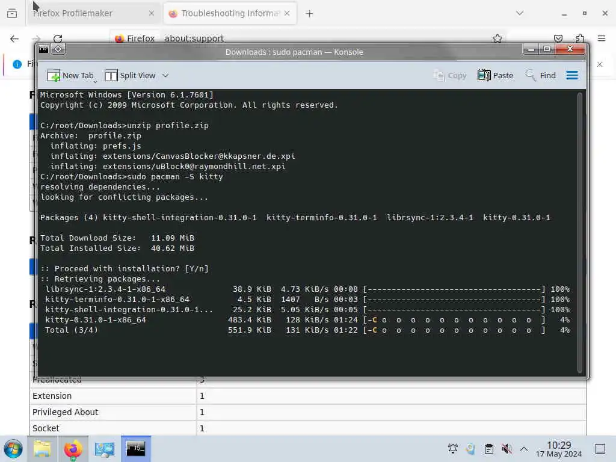
Task: Expand hidden system tray icons
Action: point(524,449)
